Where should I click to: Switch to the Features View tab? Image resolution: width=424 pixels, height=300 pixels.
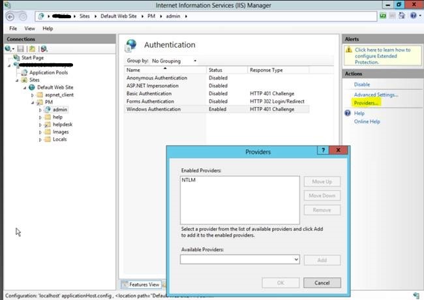pos(141,284)
